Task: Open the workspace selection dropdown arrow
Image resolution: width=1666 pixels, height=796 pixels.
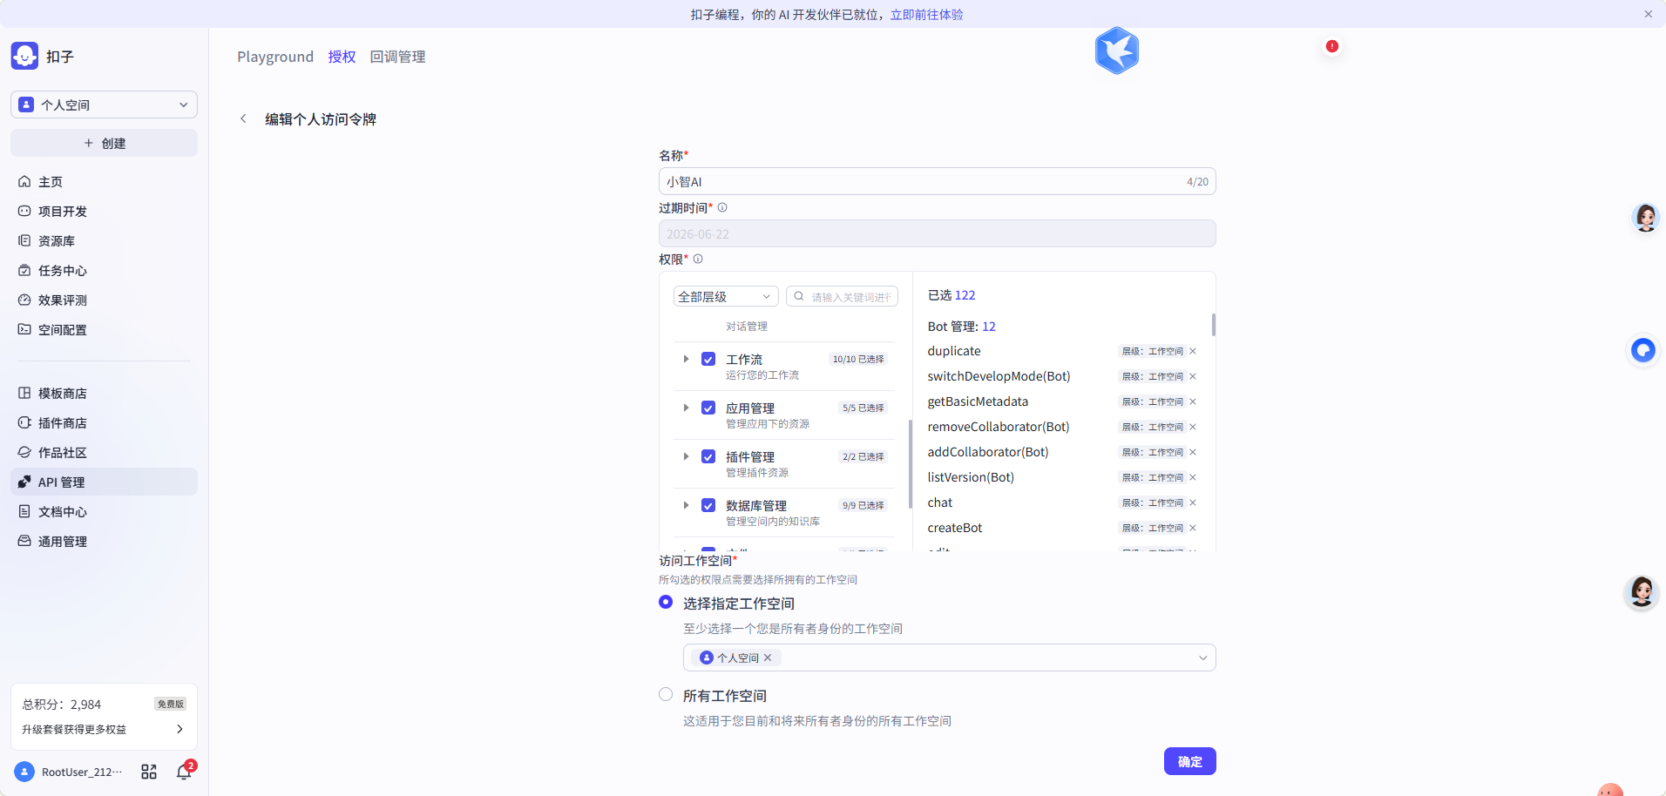Action: tap(1202, 658)
